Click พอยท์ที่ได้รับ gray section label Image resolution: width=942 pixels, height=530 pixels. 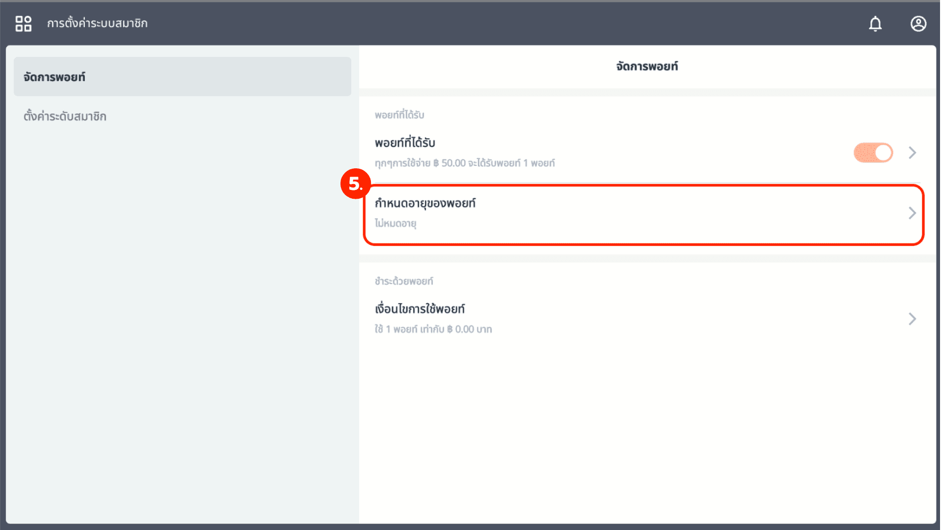point(399,115)
